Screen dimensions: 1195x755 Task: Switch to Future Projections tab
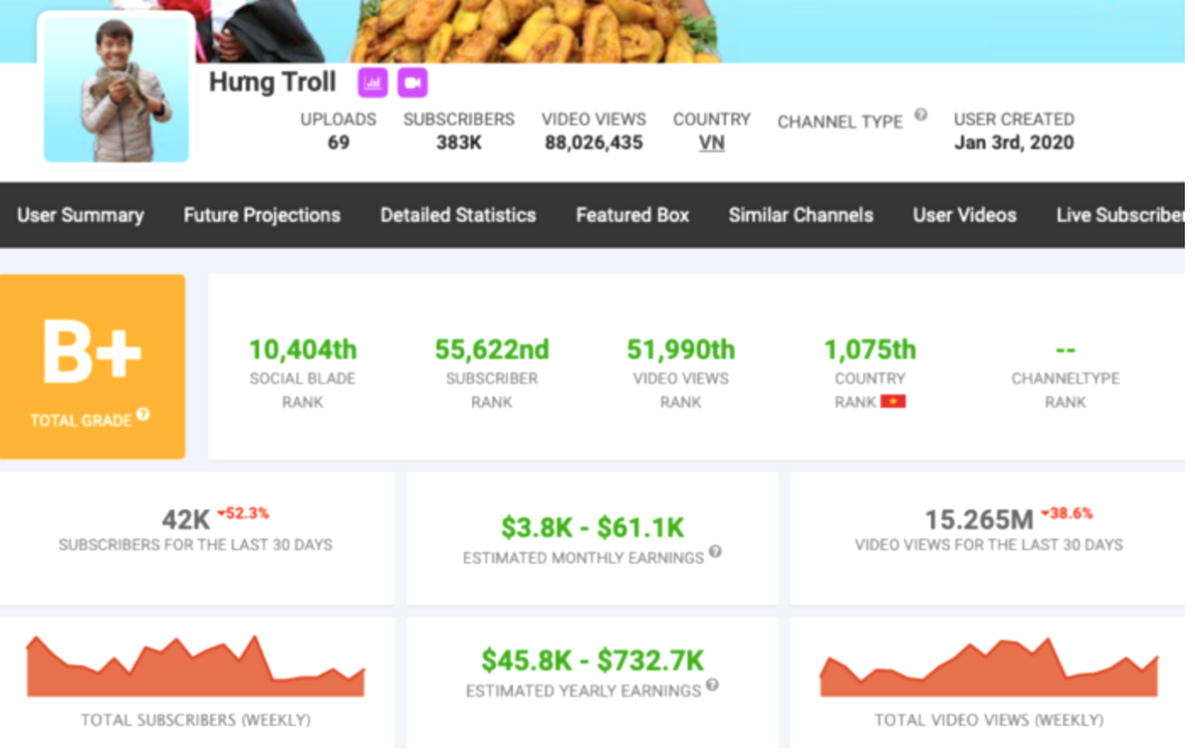[x=262, y=215]
